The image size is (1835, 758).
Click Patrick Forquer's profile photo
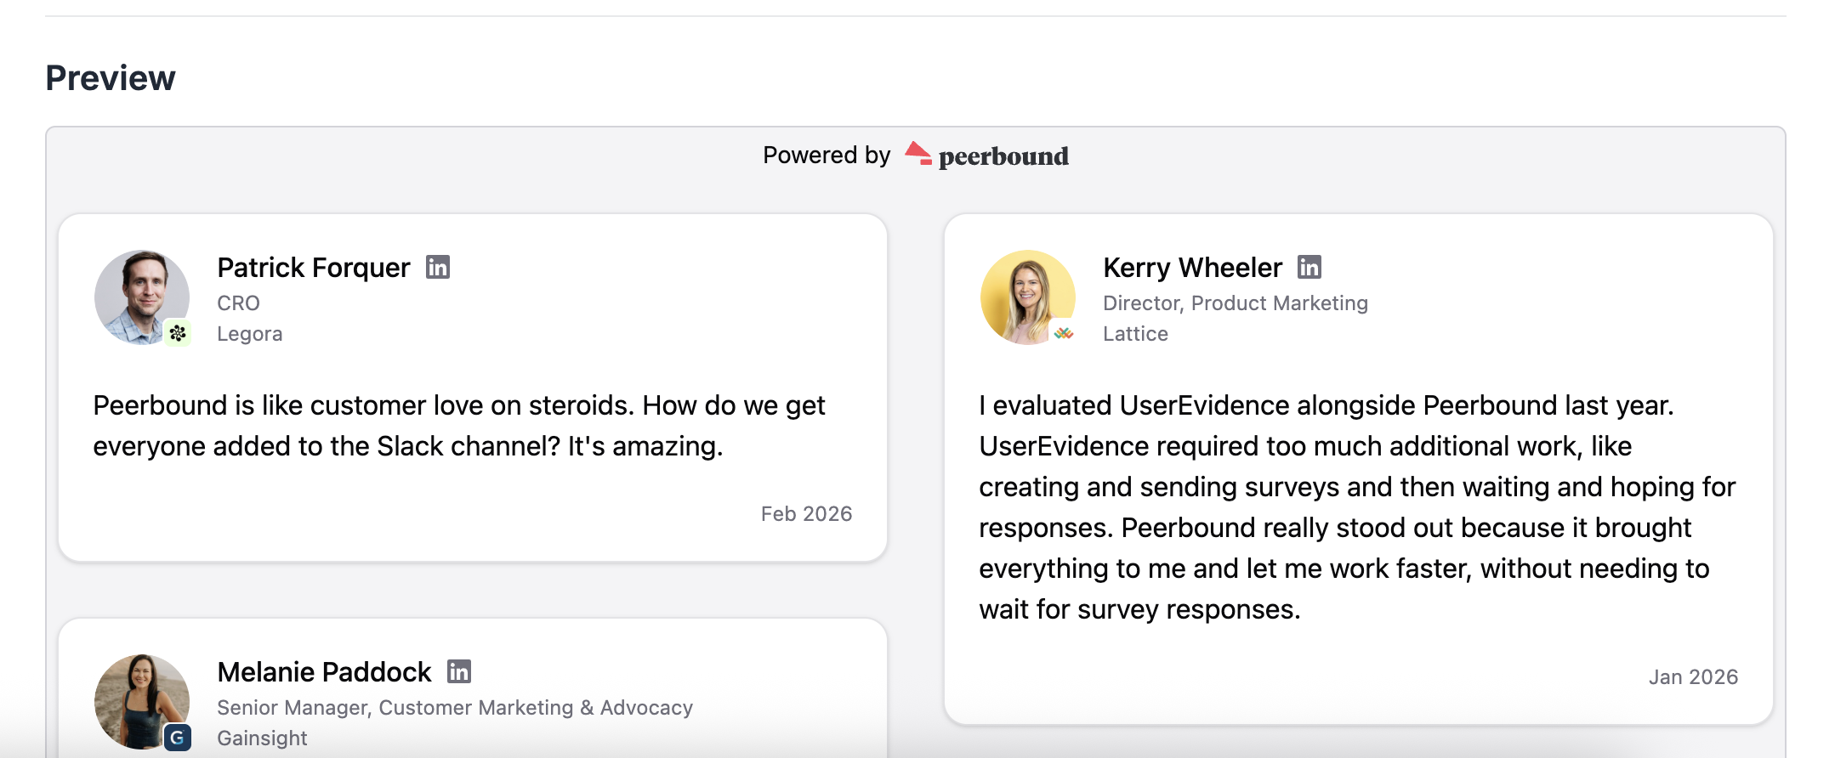pyautogui.click(x=142, y=297)
